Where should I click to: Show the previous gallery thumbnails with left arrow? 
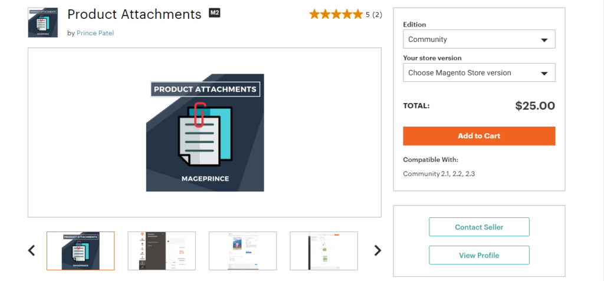(x=32, y=250)
